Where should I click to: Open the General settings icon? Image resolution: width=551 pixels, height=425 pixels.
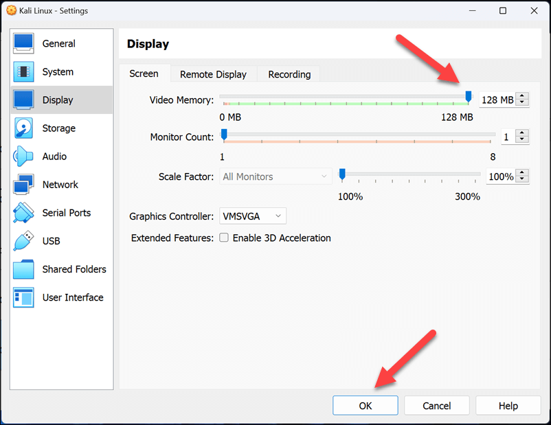[23, 43]
